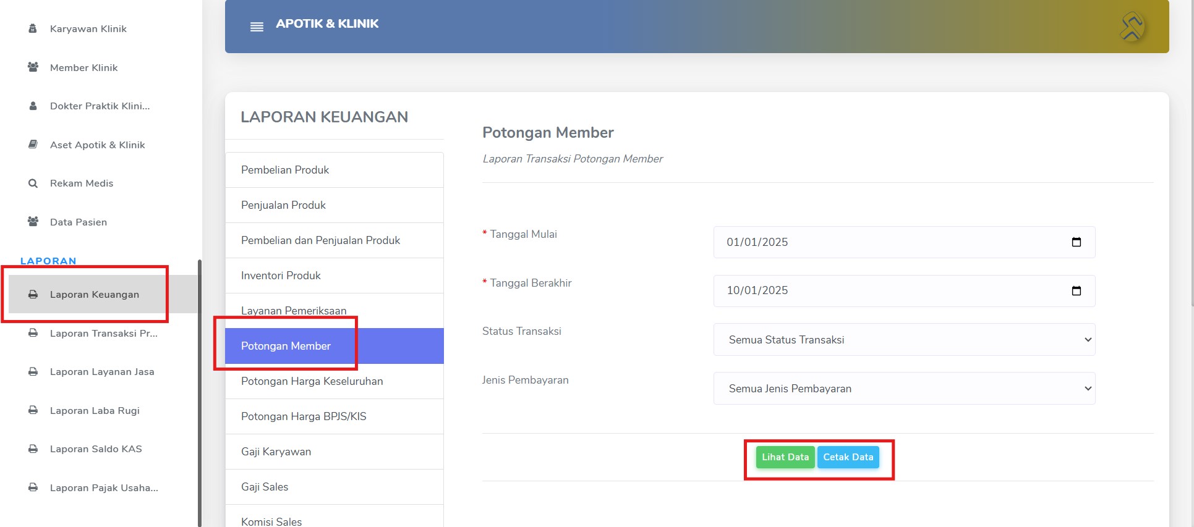Screen dimensions: 1194x527
Task: Expand the Jenis Pembayaran dropdown
Action: (904, 389)
